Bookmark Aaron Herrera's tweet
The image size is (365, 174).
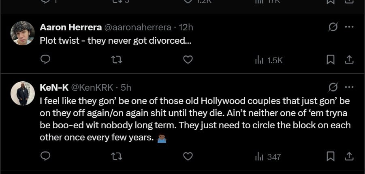click(331, 60)
